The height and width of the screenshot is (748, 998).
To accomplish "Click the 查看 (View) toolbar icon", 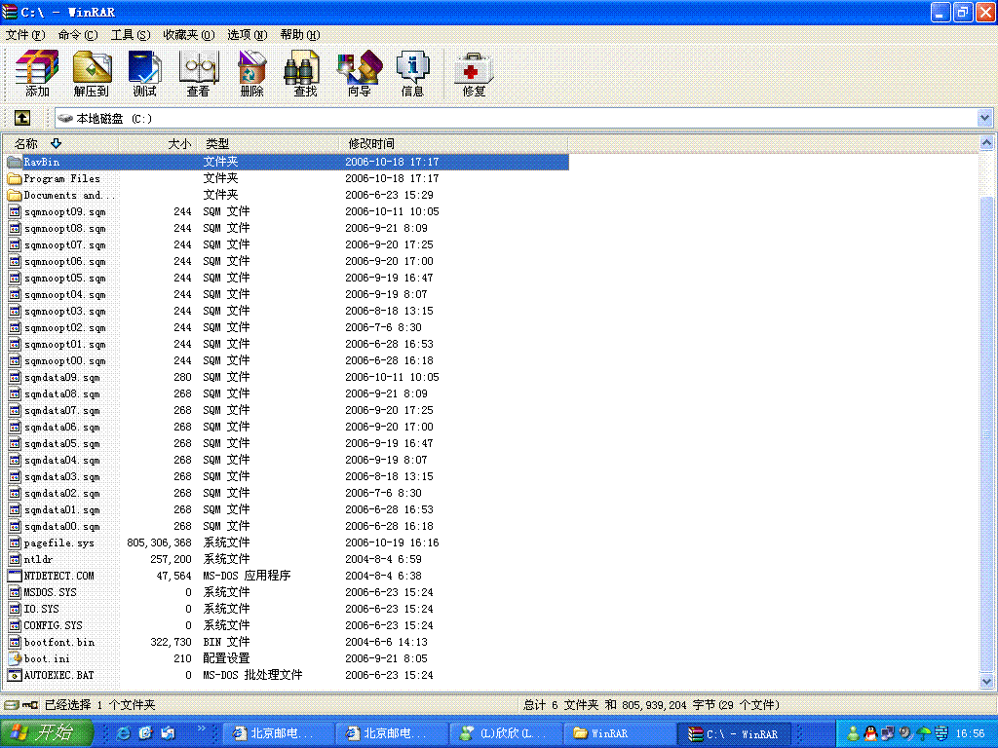I will [198, 72].
